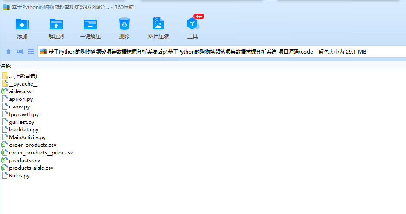Select the 'Rules.py' file name
This screenshot has width=406, height=214.
[19, 175]
